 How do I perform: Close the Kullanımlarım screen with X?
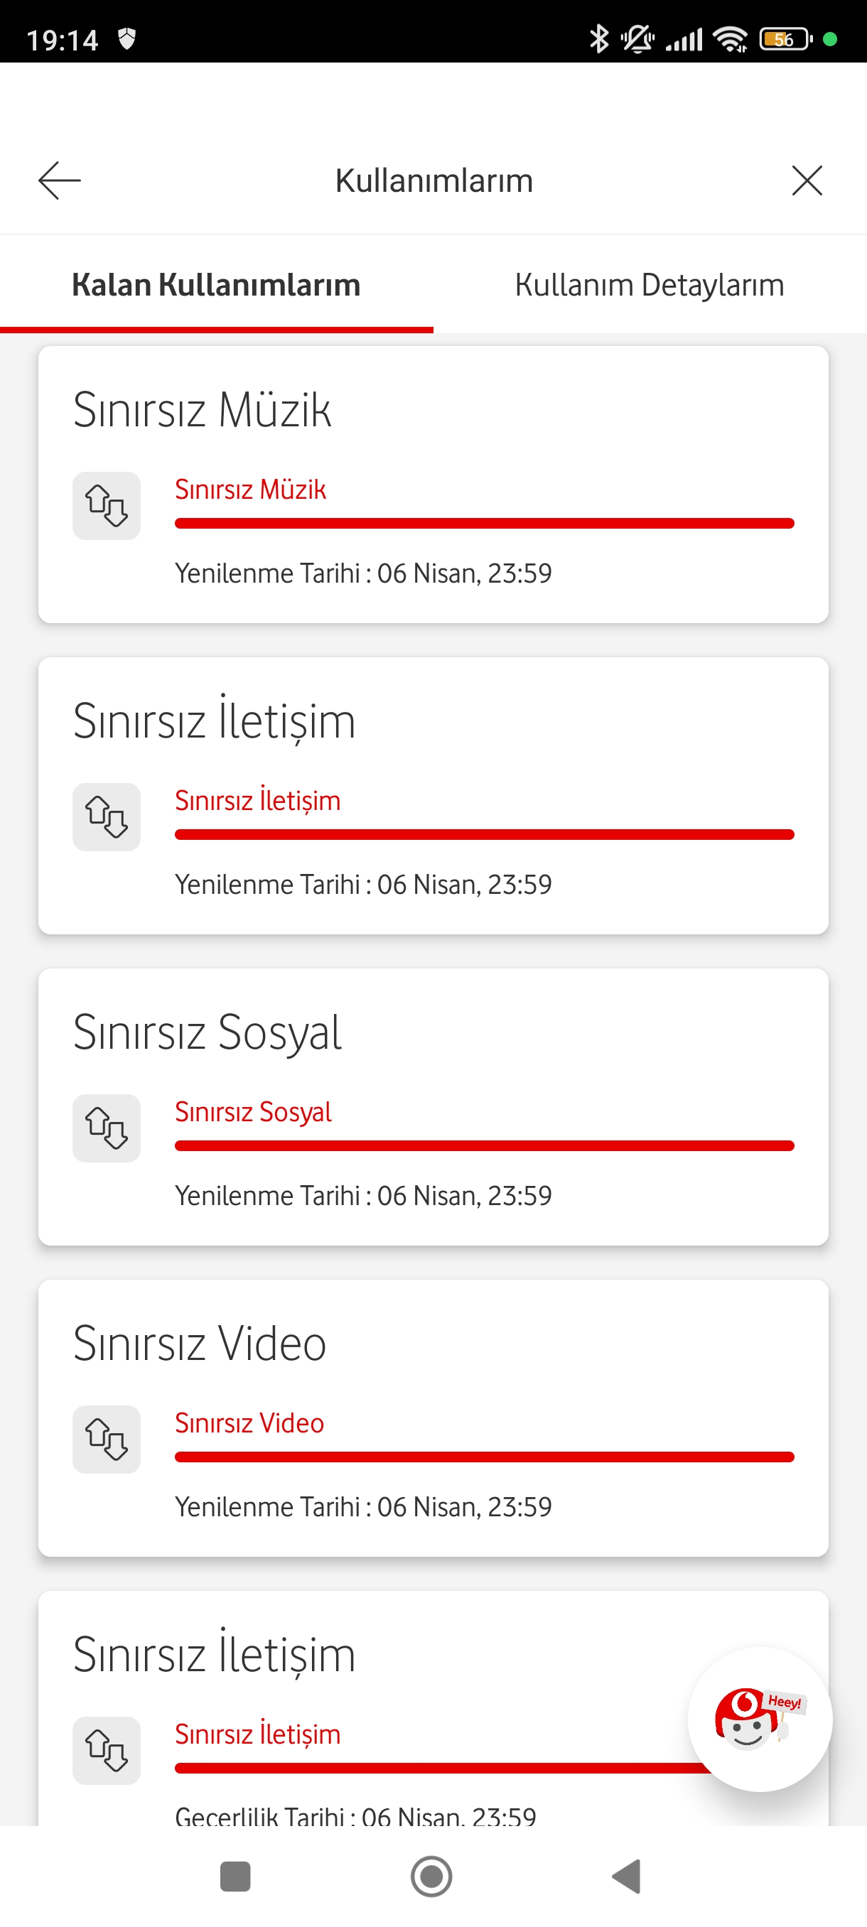[807, 180]
